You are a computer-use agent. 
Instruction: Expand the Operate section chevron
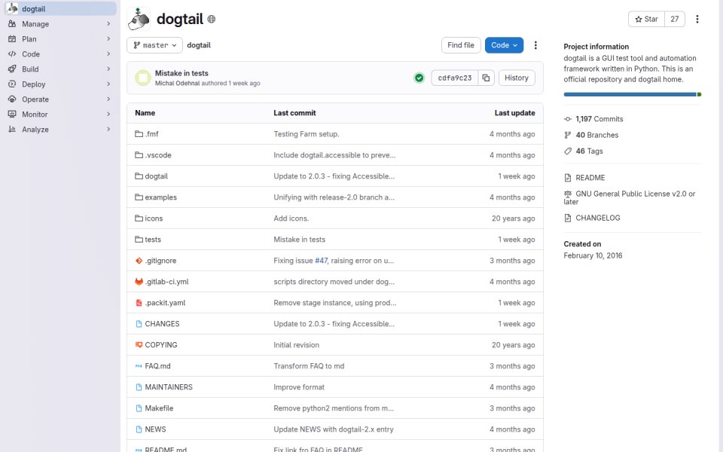click(108, 99)
